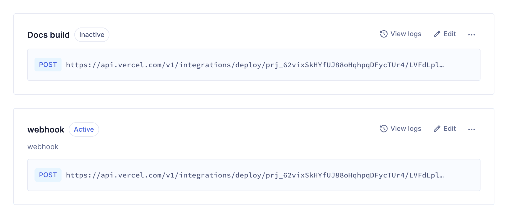Click the Inactive pill to activate Docs build
The image size is (505, 215).
pos(92,34)
